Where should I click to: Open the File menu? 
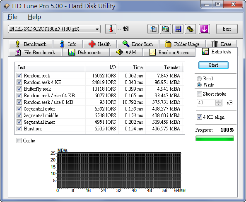tap(12, 17)
